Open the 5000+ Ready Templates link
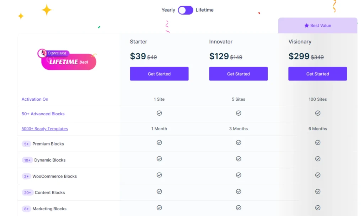 (44, 128)
